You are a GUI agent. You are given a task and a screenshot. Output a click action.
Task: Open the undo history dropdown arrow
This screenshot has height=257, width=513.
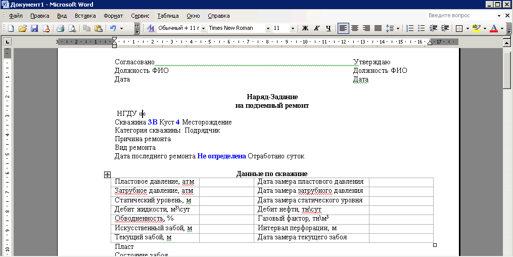pos(121,28)
